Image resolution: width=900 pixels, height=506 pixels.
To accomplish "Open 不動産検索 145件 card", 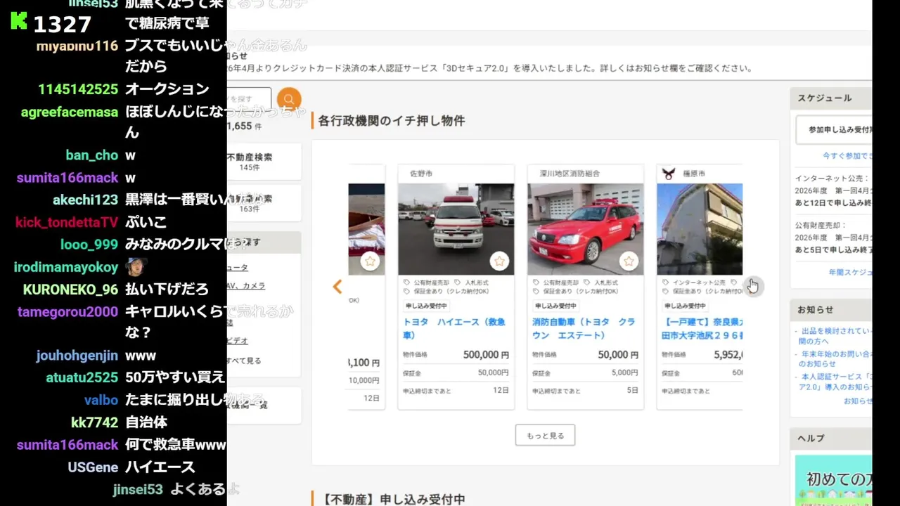I will (264, 162).
